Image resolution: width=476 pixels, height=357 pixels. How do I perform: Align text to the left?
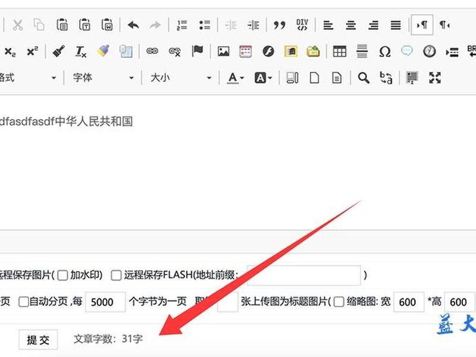tap(328, 25)
